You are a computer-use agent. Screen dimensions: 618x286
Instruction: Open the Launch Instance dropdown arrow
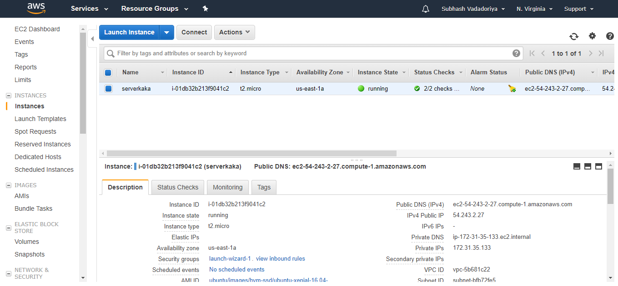(167, 32)
